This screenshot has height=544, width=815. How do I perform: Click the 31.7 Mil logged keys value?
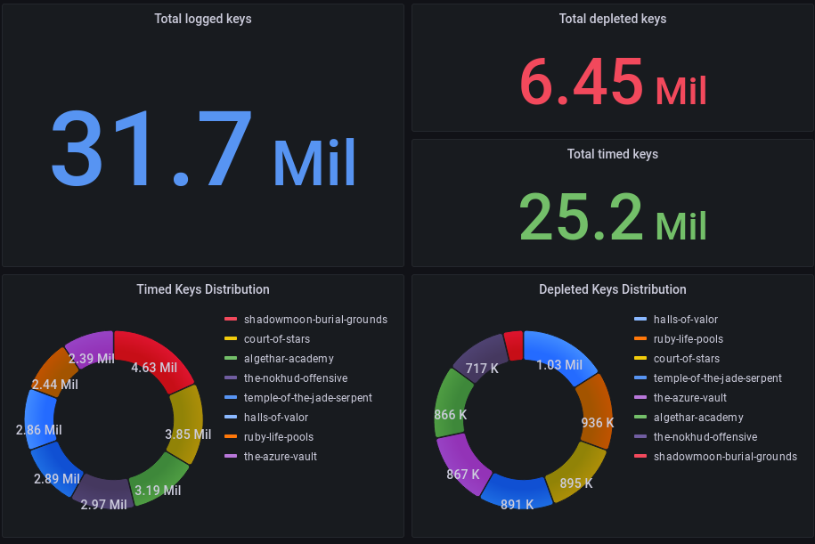pyautogui.click(x=203, y=149)
